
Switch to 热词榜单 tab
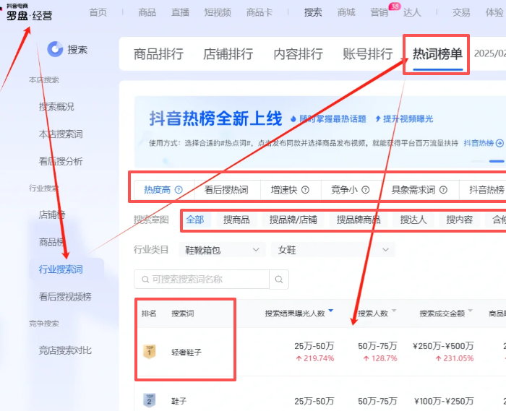pos(437,54)
